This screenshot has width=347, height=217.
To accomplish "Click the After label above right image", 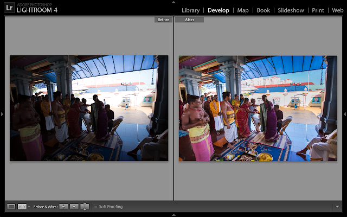I will 189,20.
